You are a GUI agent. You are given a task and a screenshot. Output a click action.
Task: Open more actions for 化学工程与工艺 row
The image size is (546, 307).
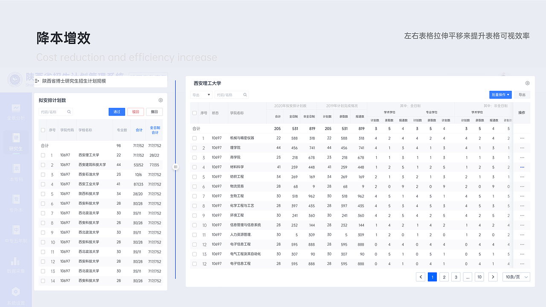point(522,206)
